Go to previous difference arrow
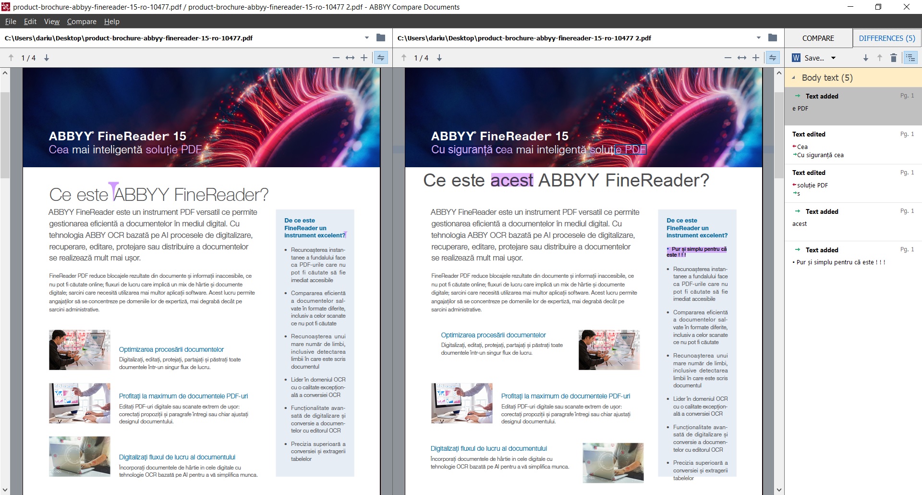 point(880,58)
